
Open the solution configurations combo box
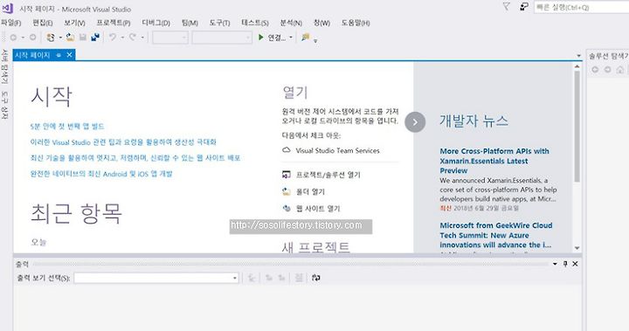coord(170,38)
